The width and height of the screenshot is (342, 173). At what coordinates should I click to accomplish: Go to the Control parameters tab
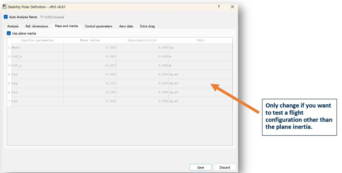click(99, 26)
